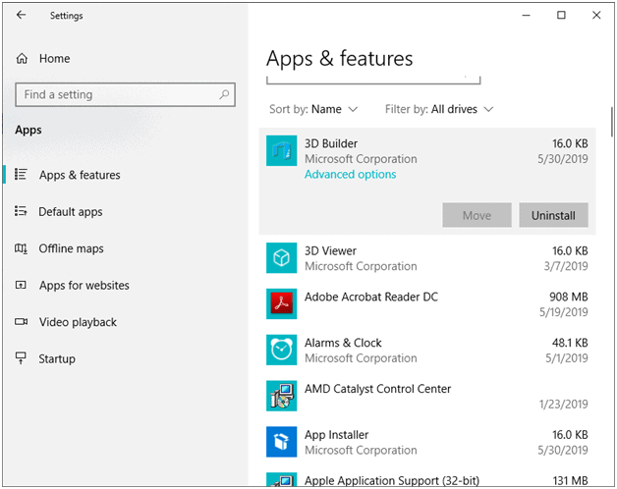Click the Apps for websites icon

pos(21,285)
